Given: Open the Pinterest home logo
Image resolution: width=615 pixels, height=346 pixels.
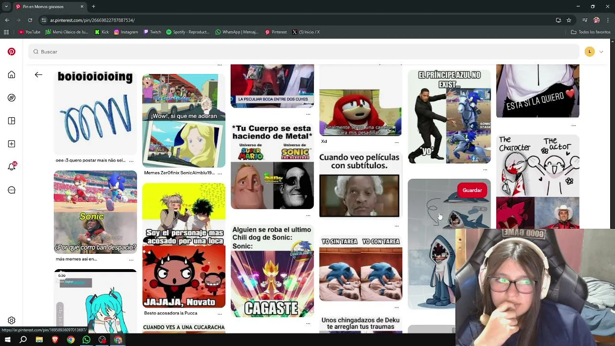Looking at the screenshot, I should coord(12,51).
